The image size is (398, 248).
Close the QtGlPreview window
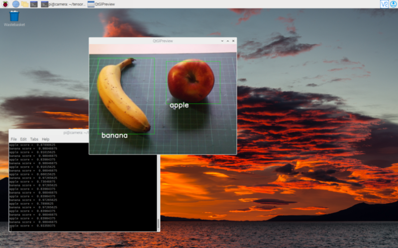pos(233,41)
